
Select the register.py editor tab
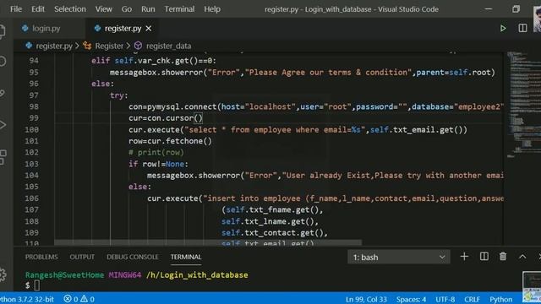(123, 29)
